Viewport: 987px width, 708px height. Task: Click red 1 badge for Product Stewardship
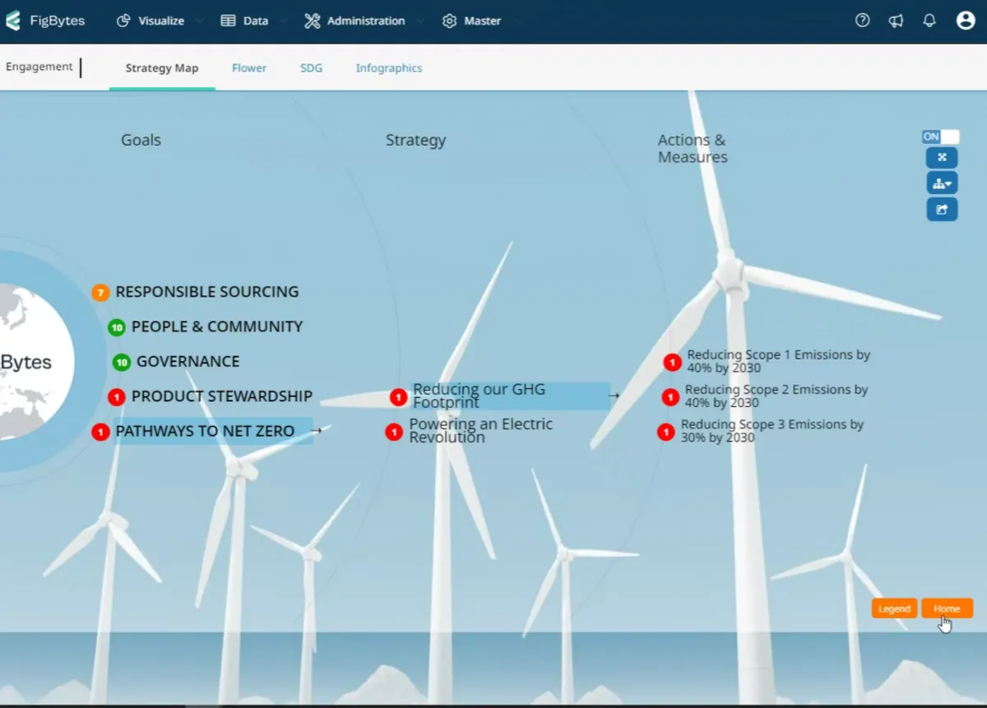point(117,397)
